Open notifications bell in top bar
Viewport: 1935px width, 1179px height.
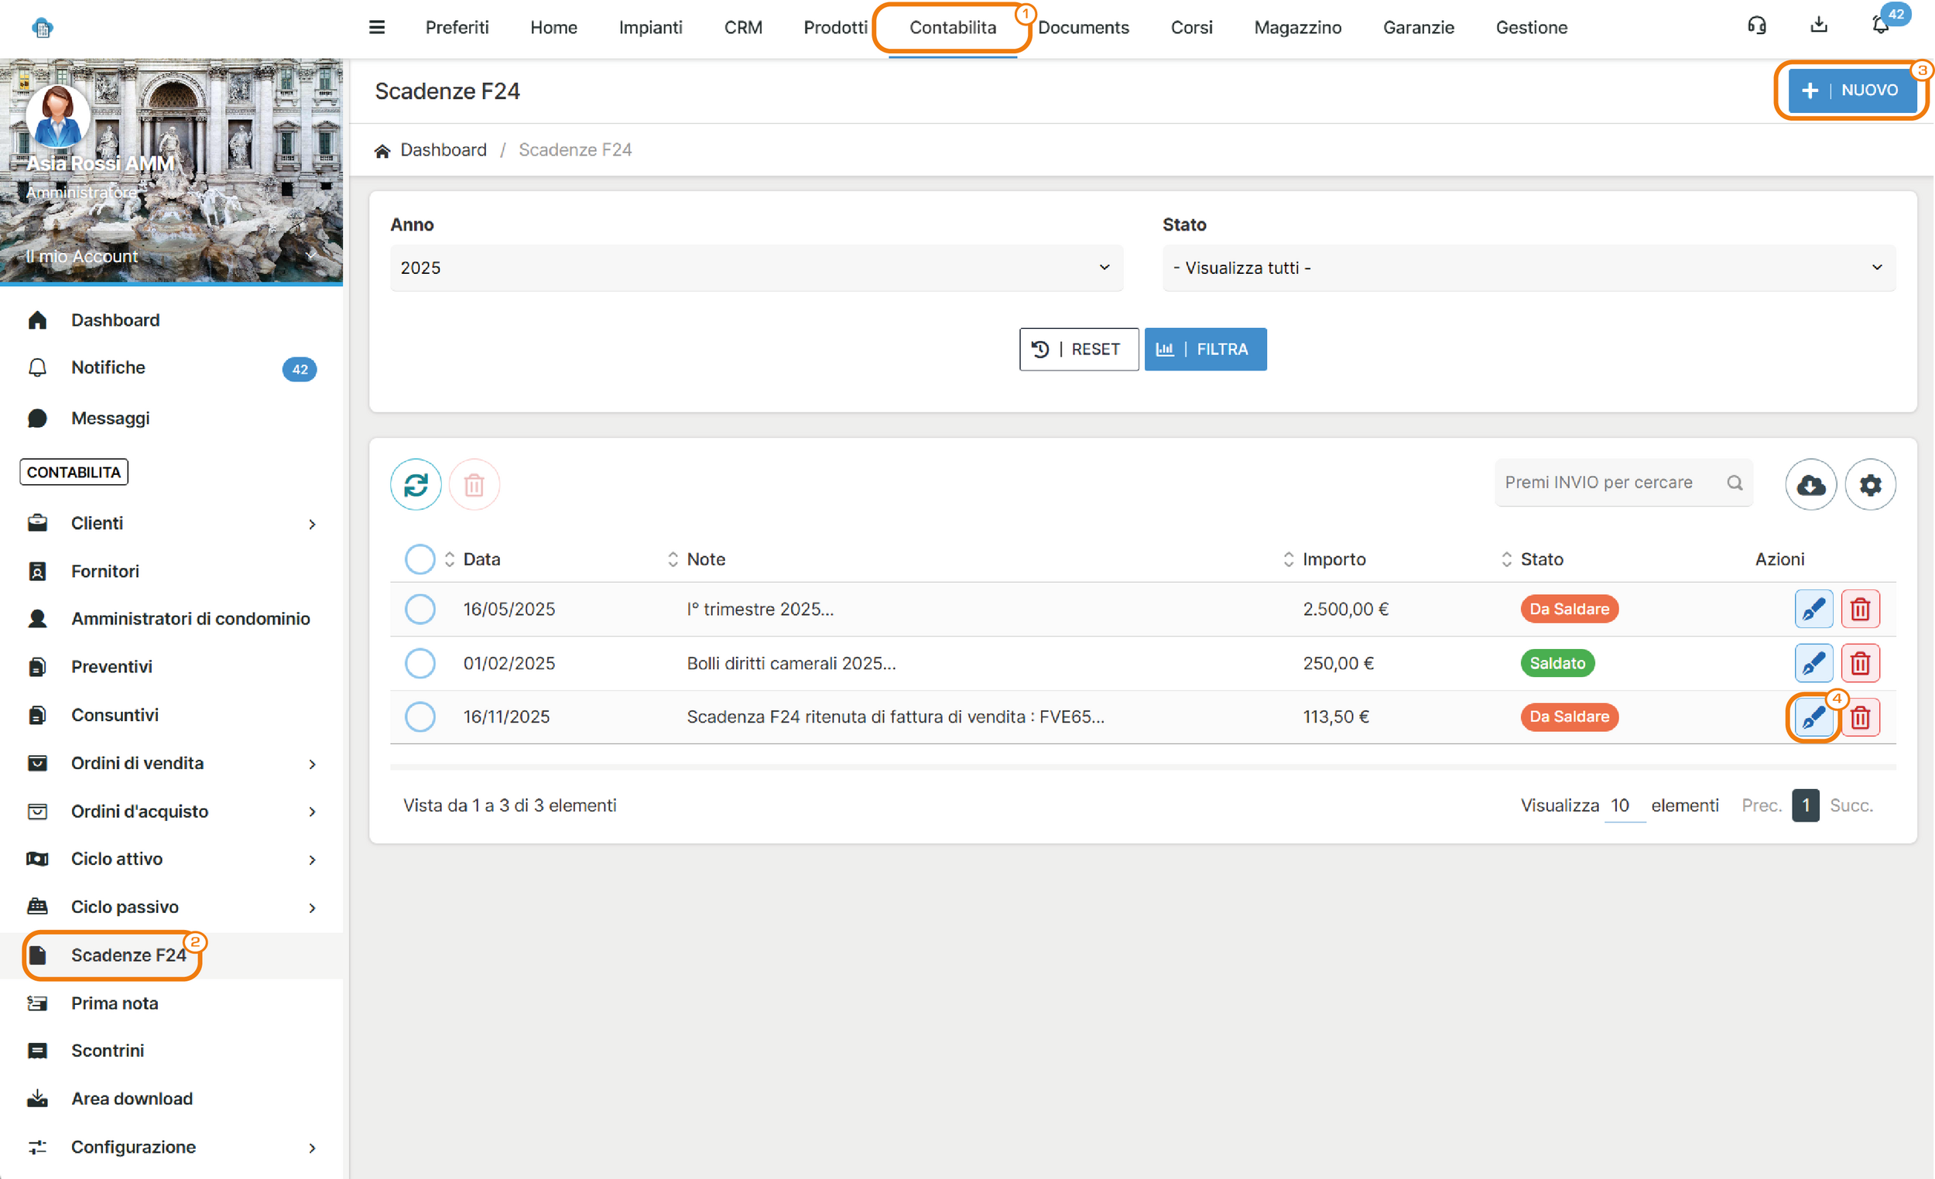[x=1879, y=26]
